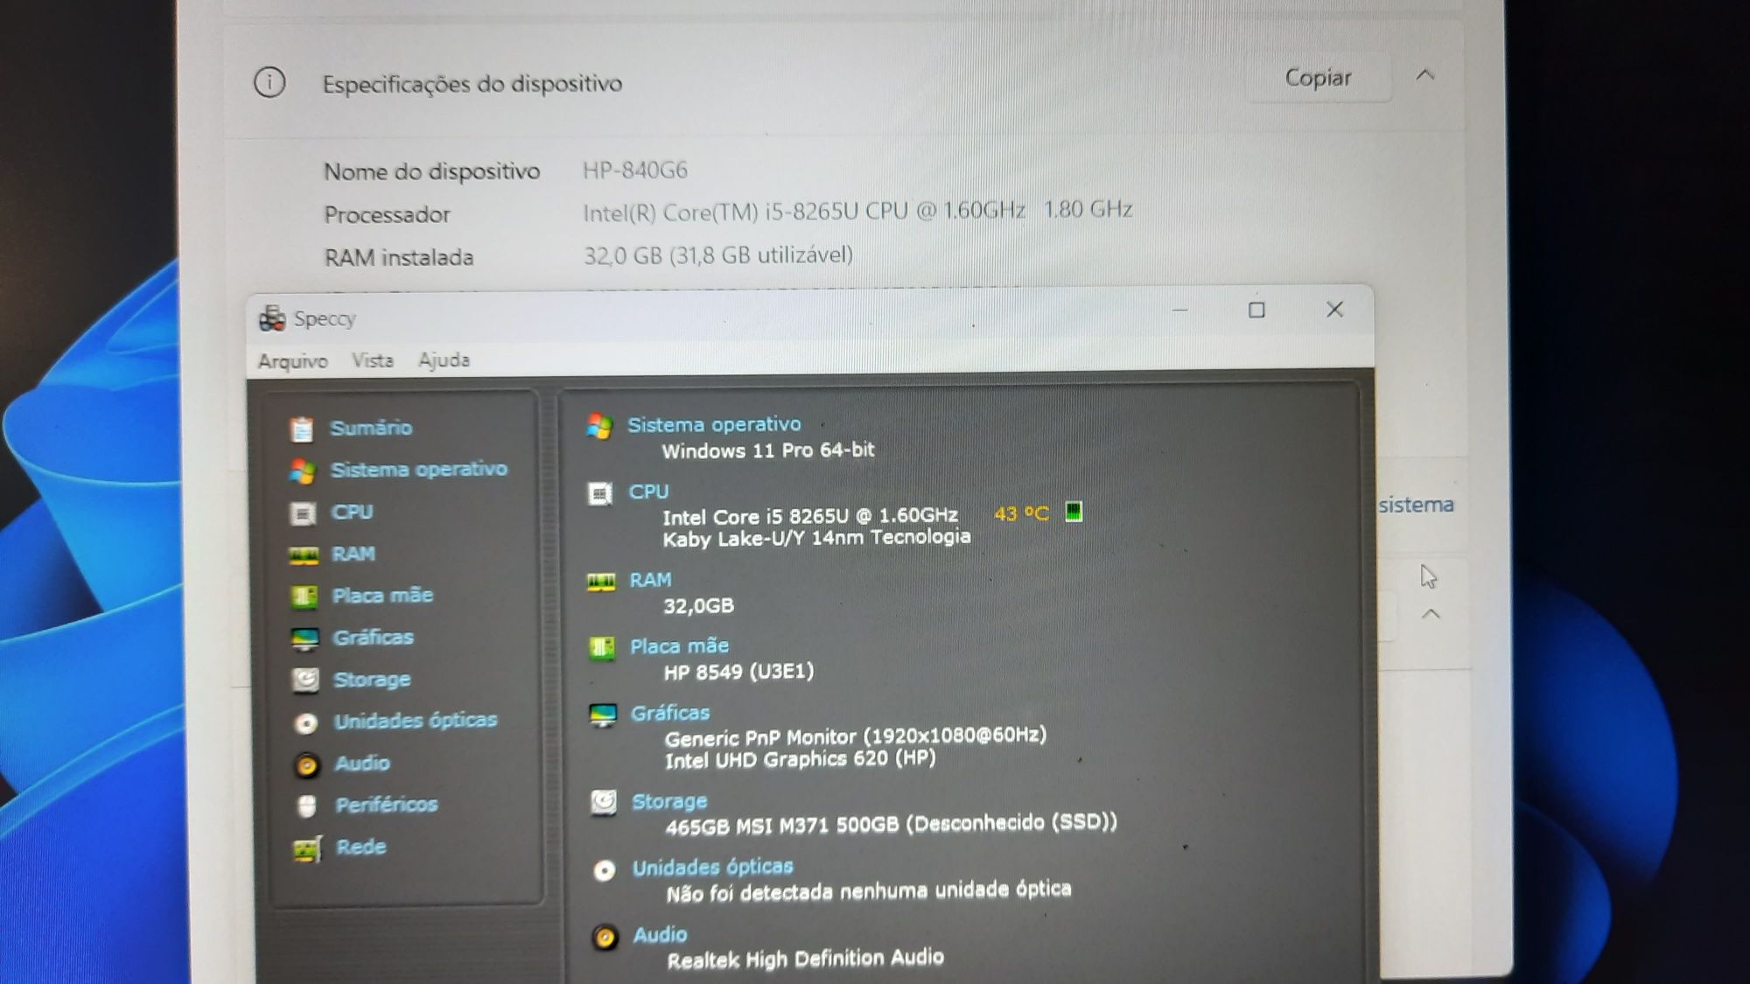Select Periféricos in the Speccy sidebar
Viewport: 1750px width, 984px height.
pos(383,803)
